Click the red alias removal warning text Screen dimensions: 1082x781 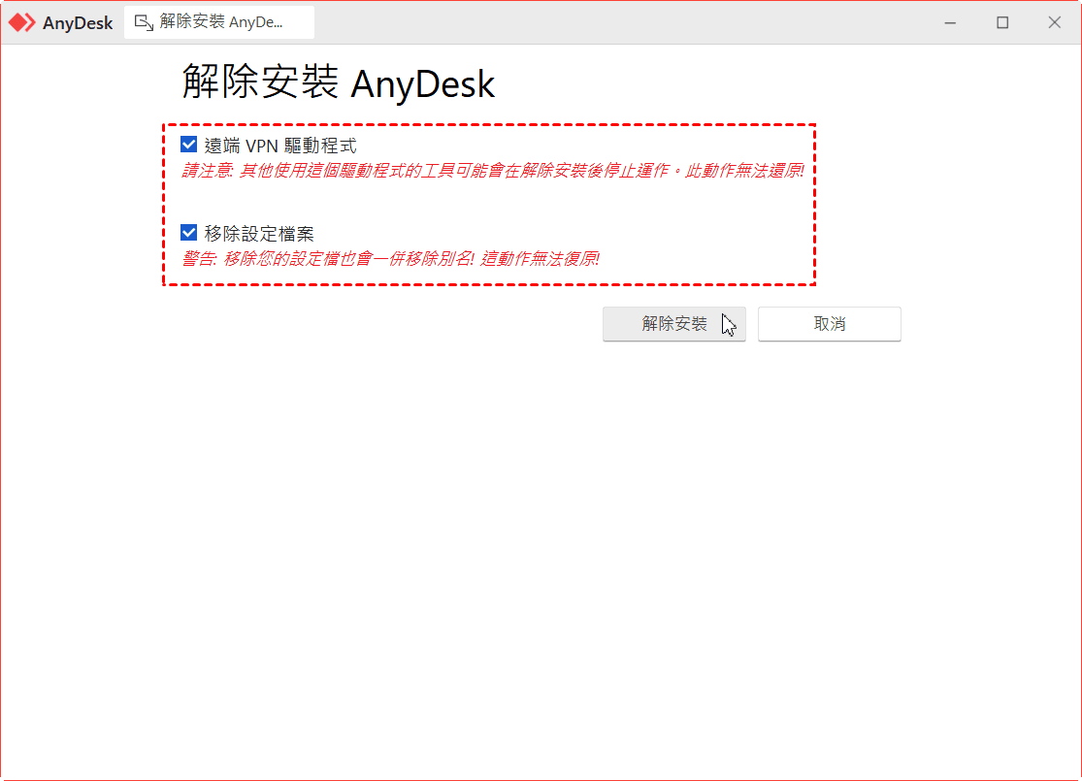(390, 259)
